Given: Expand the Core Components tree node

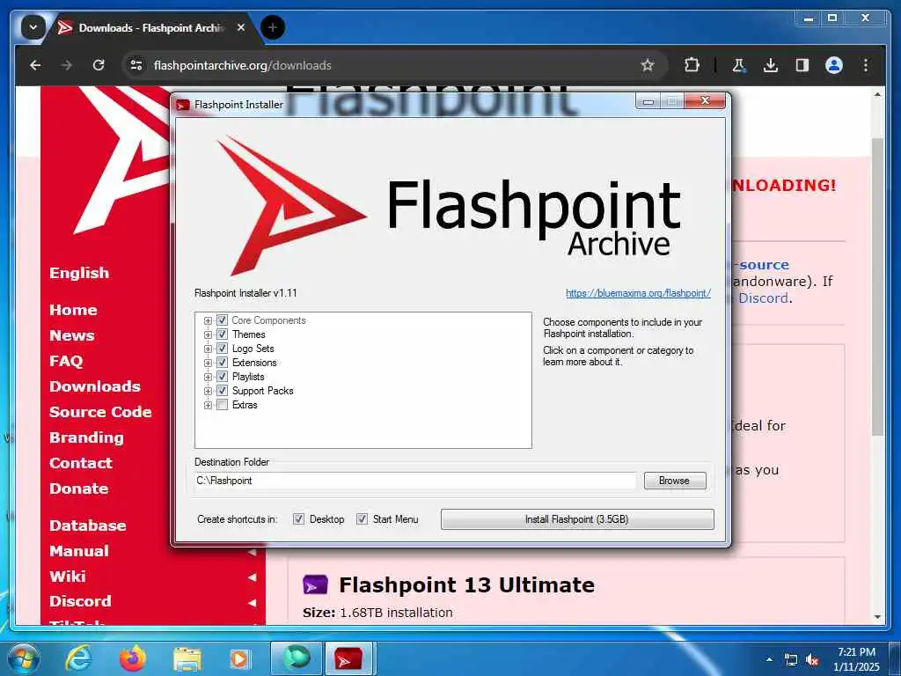Looking at the screenshot, I should (208, 320).
